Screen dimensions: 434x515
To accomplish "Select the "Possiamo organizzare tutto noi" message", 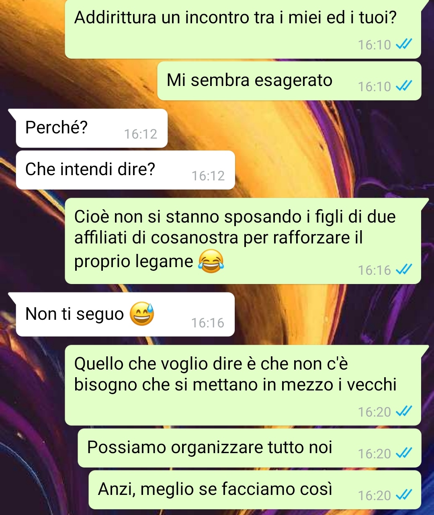I will click(x=250, y=448).
